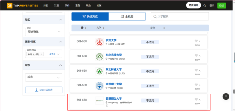The height and width of the screenshot is (111, 235).
Task: Open the 太原理工大学 link
Action: click(x=114, y=84)
